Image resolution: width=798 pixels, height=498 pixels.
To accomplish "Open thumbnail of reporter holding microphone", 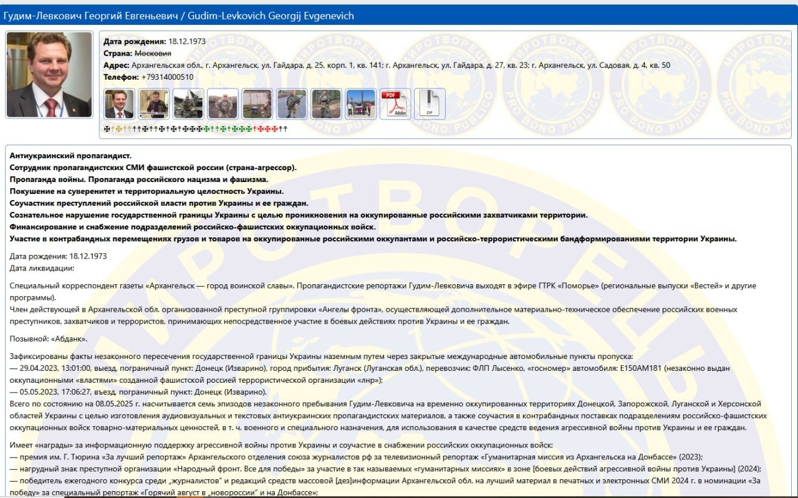I will (153, 104).
